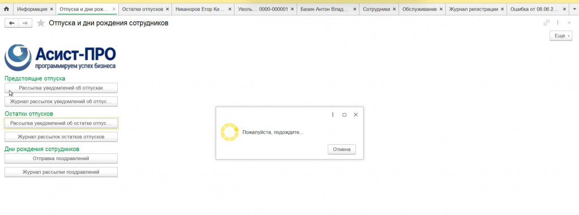Close the Никаноров Егор tab
This screenshot has height=215, width=579.
(x=230, y=9)
